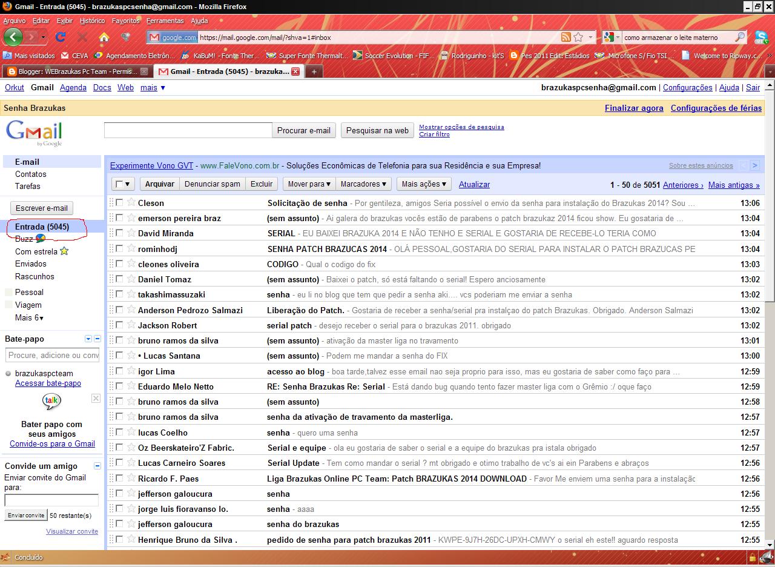775x567 pixels.
Task: Open the Configurações link
Action: coord(688,87)
